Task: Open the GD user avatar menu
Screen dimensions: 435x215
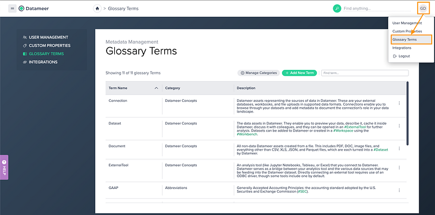Action: point(423,9)
